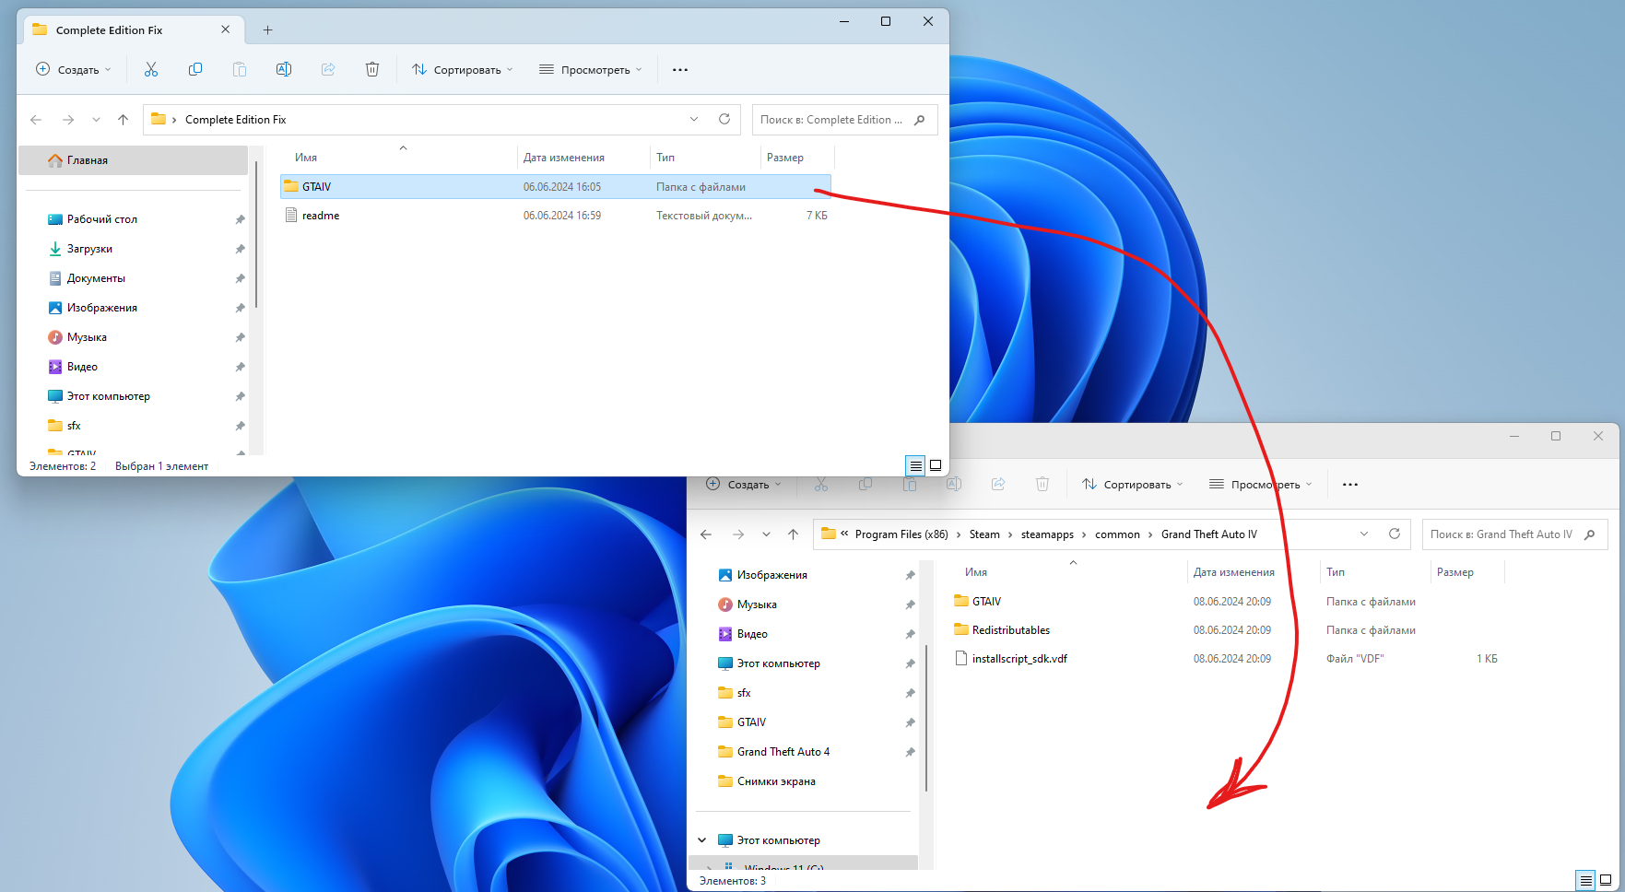
Task: Click sidebar scrollbar in Complete Edition Fix window
Action: pos(256,235)
